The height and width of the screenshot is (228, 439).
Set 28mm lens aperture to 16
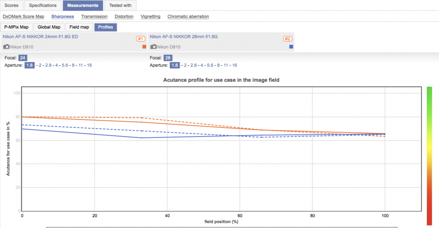pyautogui.click(x=234, y=65)
